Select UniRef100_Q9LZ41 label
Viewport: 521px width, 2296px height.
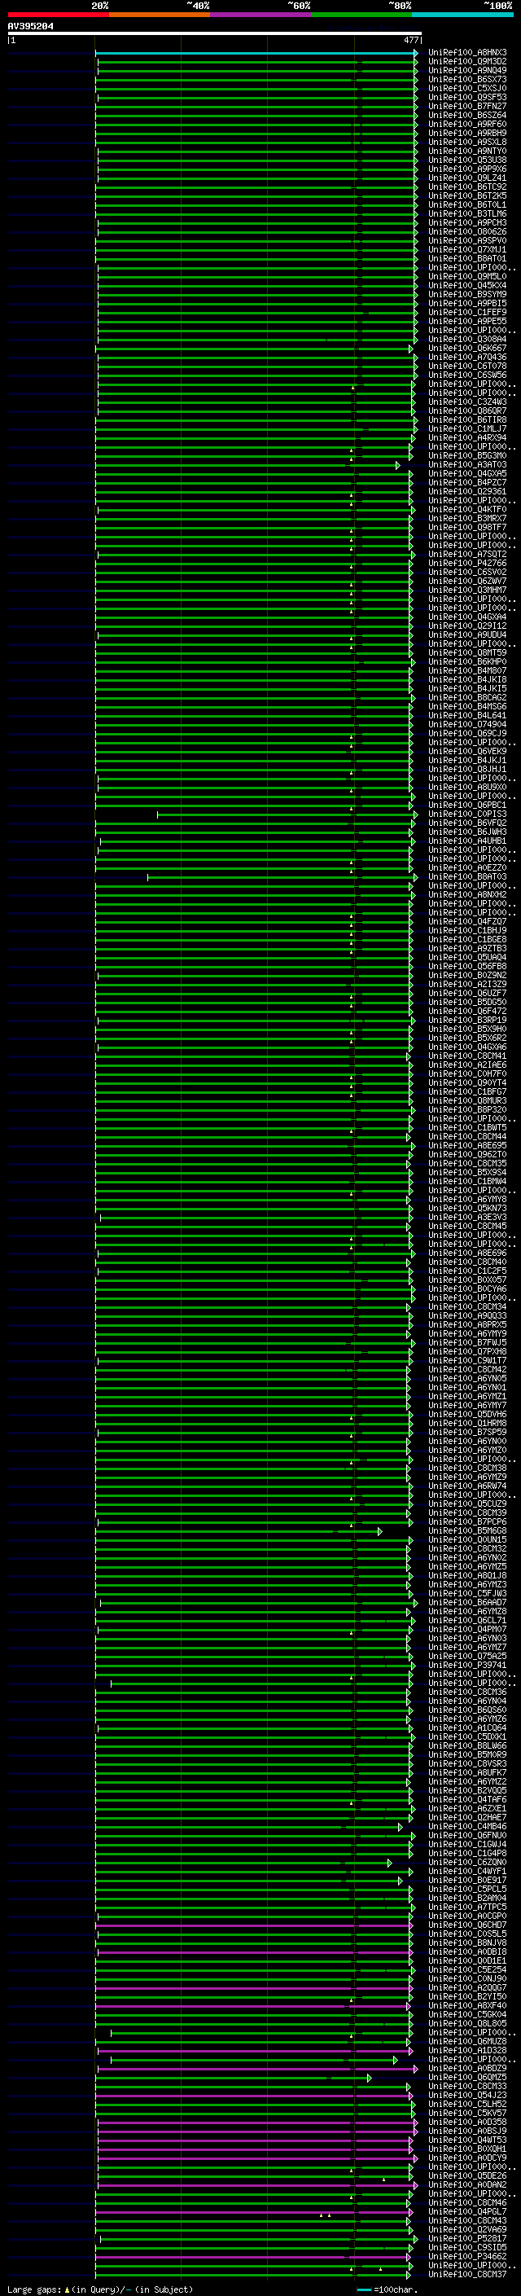pyautogui.click(x=467, y=178)
